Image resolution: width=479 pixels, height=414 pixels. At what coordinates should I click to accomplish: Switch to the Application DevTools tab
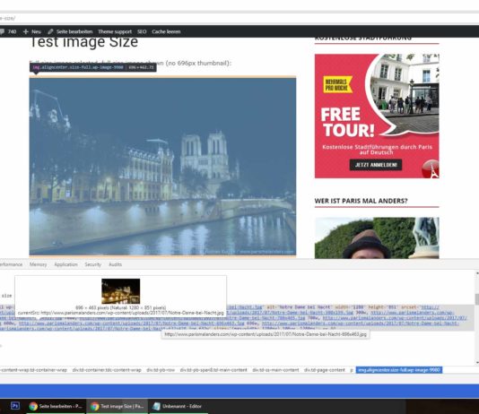[x=65, y=264]
